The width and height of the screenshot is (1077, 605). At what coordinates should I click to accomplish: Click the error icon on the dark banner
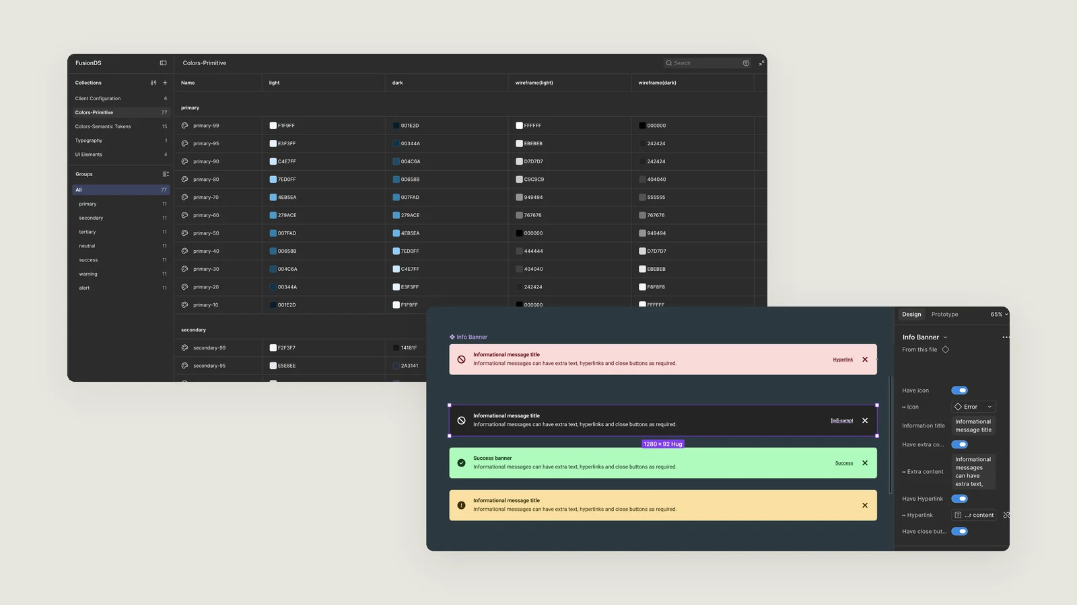(461, 421)
